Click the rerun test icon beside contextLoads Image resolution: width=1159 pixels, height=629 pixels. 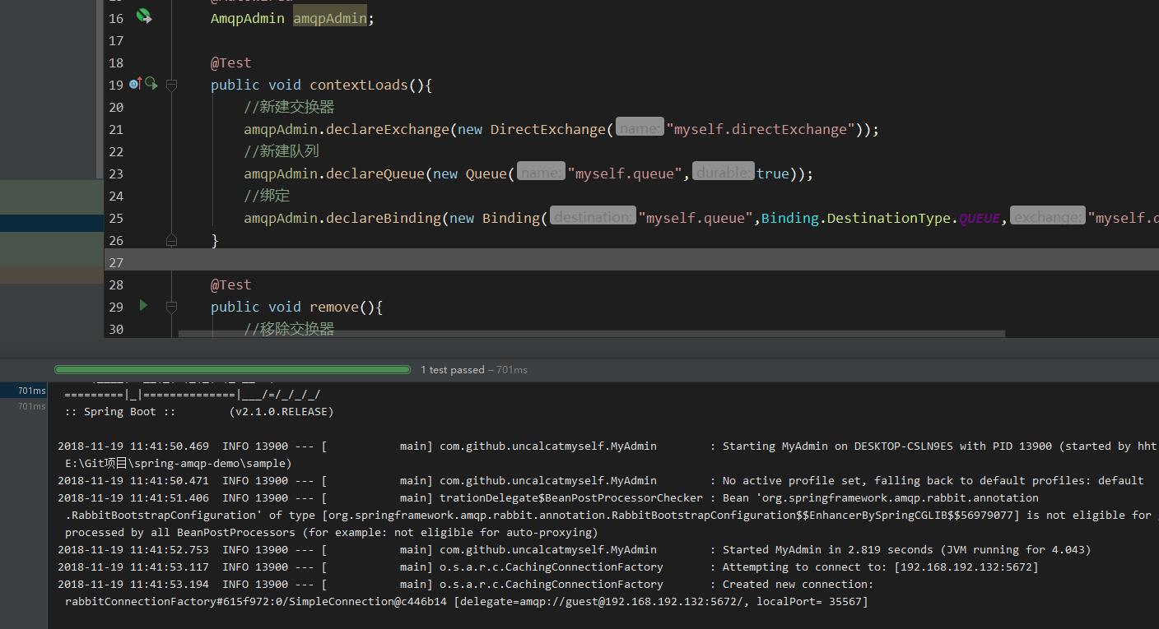pyautogui.click(x=151, y=83)
